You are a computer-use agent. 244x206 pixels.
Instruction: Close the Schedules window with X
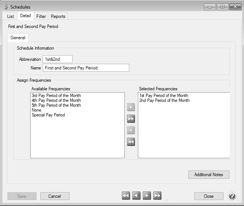[235, 7]
